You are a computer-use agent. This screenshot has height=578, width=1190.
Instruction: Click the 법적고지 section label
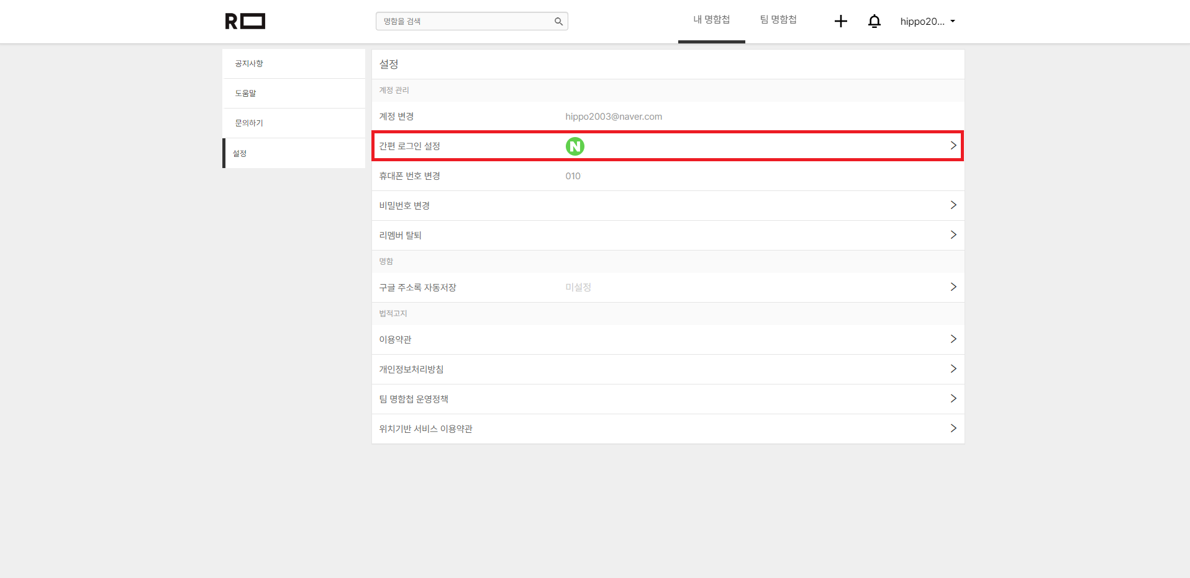393,314
